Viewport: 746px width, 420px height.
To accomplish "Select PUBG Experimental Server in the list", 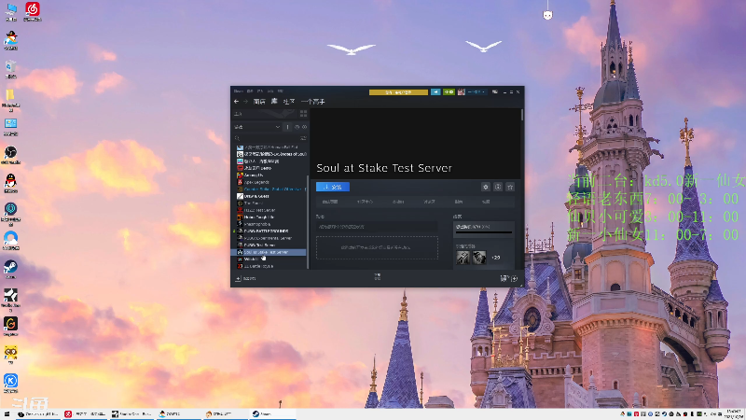I will click(x=268, y=238).
